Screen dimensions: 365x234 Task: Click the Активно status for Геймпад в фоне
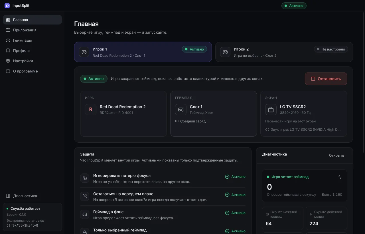pos(235,213)
